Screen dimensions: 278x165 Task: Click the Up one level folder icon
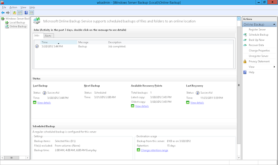coord(15,12)
